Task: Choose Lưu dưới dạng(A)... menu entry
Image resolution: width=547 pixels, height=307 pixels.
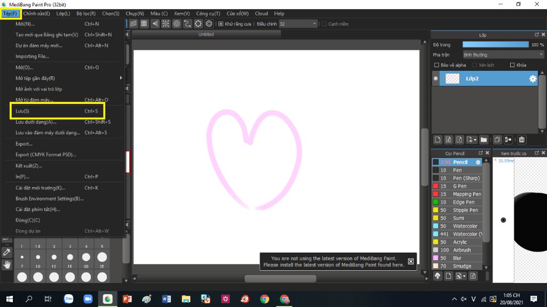Action: [64, 122]
